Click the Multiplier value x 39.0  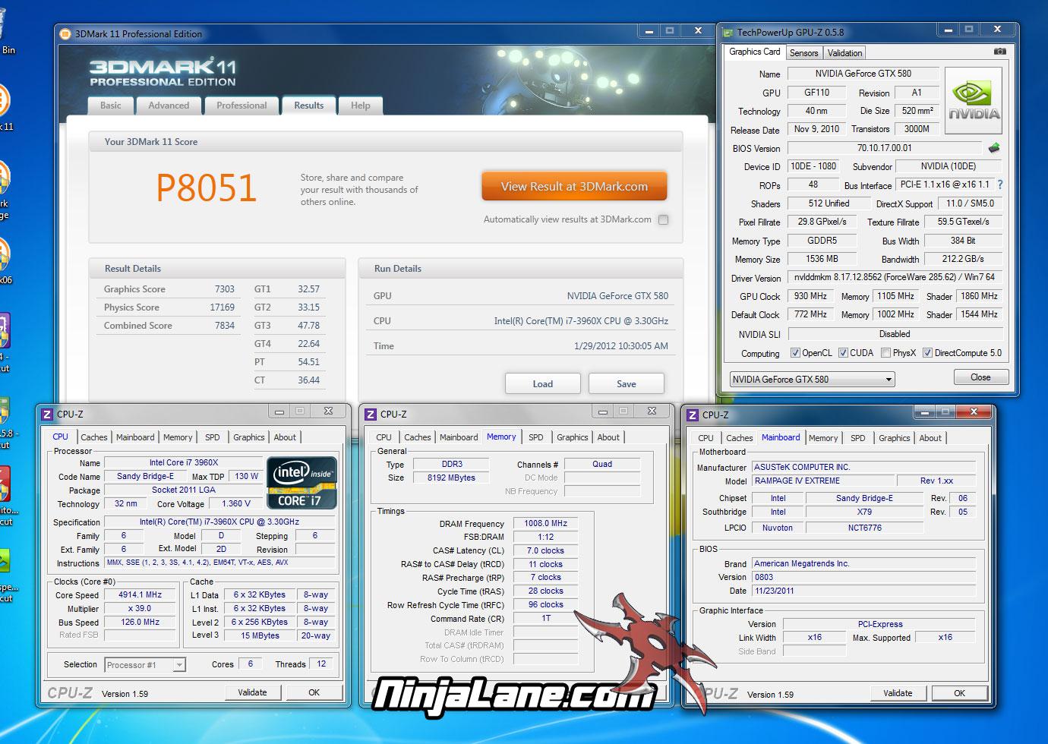pyautogui.click(x=140, y=609)
